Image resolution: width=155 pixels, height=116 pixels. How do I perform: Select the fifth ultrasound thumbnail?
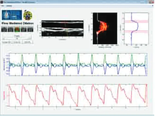pyautogui.click(x=30, y=29)
